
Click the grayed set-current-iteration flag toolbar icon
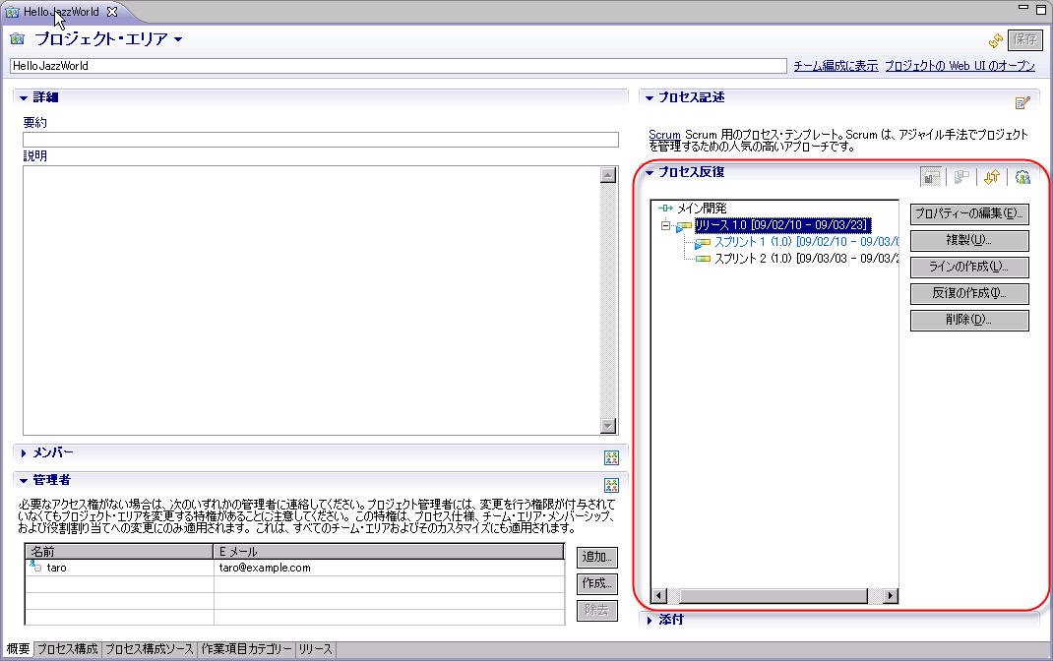pos(961,177)
